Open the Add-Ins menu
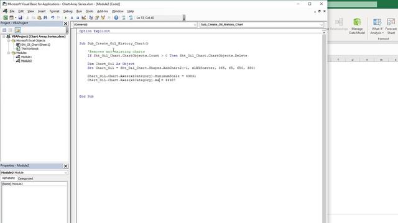398x223 pixels. tap(103, 11)
